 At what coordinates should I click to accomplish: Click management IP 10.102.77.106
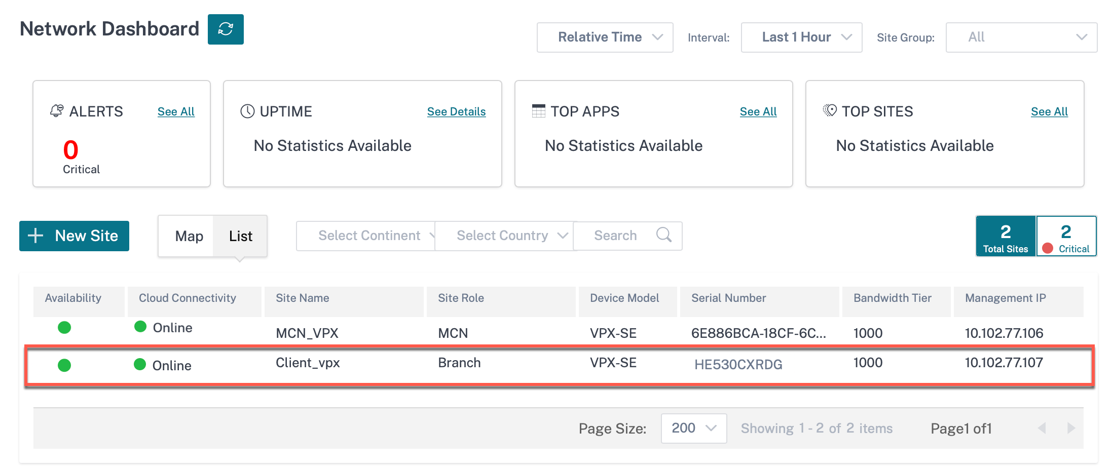coord(1004,333)
